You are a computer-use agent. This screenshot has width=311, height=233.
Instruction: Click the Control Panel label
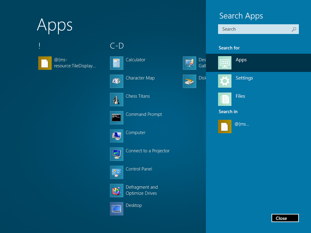[139, 169]
